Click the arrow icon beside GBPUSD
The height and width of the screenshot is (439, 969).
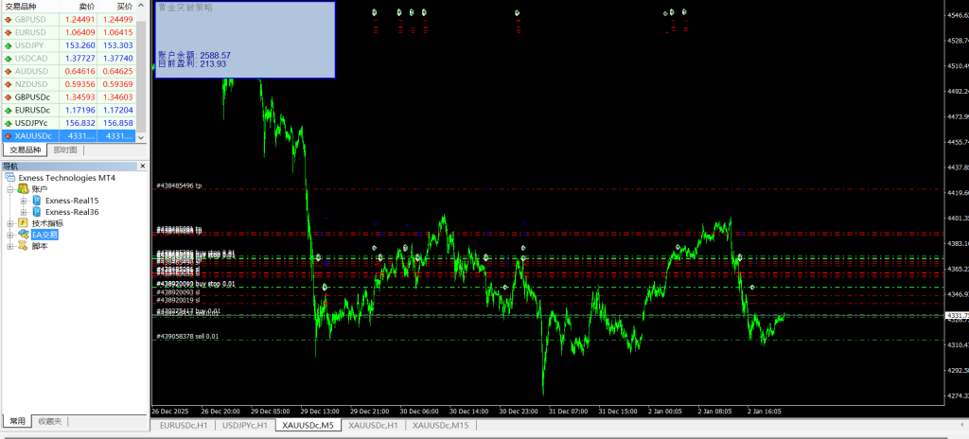(x=8, y=19)
